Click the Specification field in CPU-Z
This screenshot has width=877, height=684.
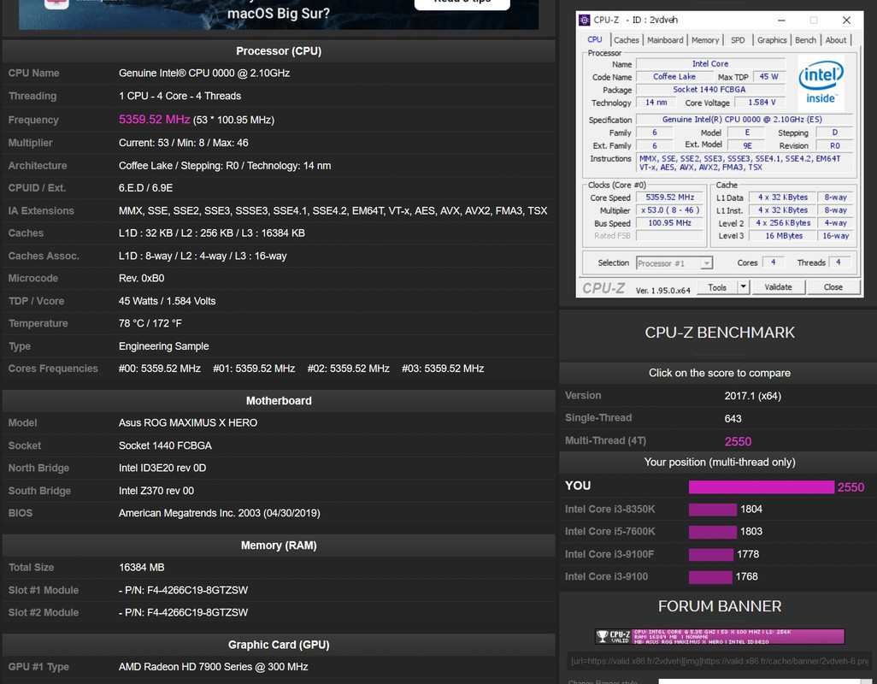pos(744,120)
